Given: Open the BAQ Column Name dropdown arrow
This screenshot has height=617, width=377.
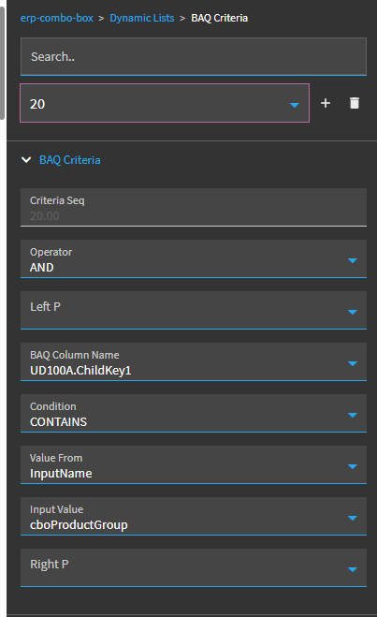Looking at the screenshot, I should coord(353,363).
